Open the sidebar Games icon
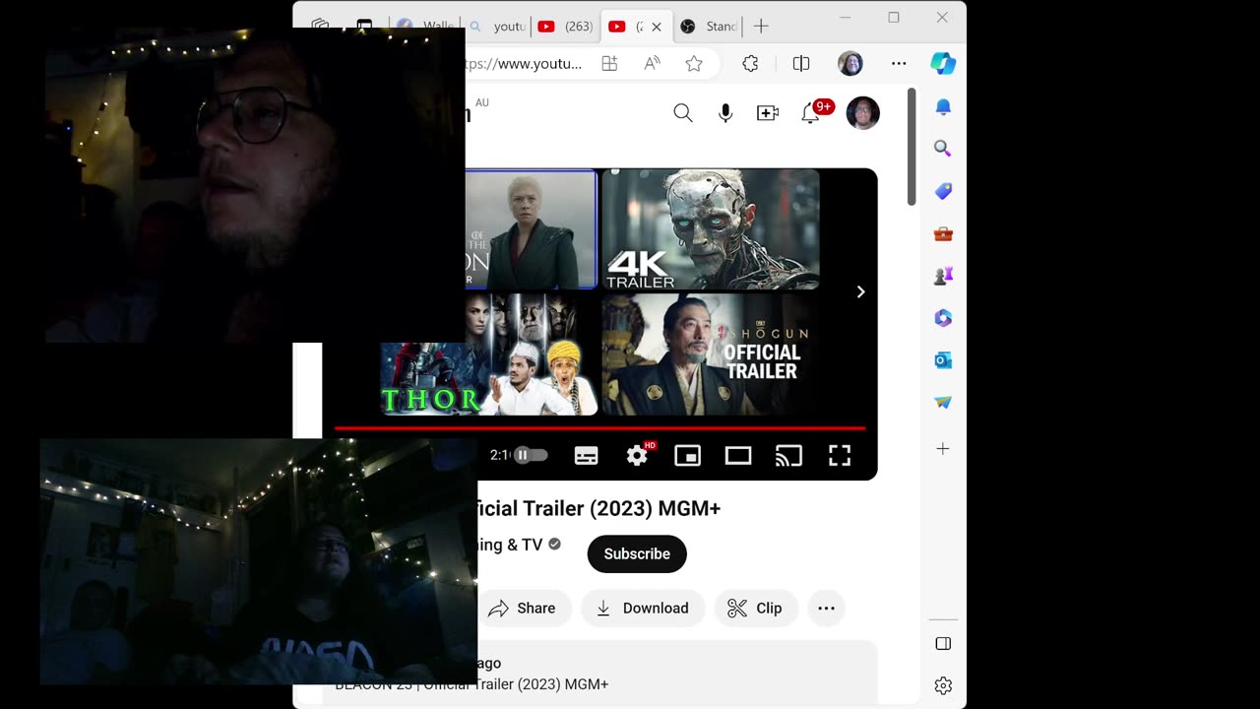The width and height of the screenshot is (1260, 709). pos(943,276)
